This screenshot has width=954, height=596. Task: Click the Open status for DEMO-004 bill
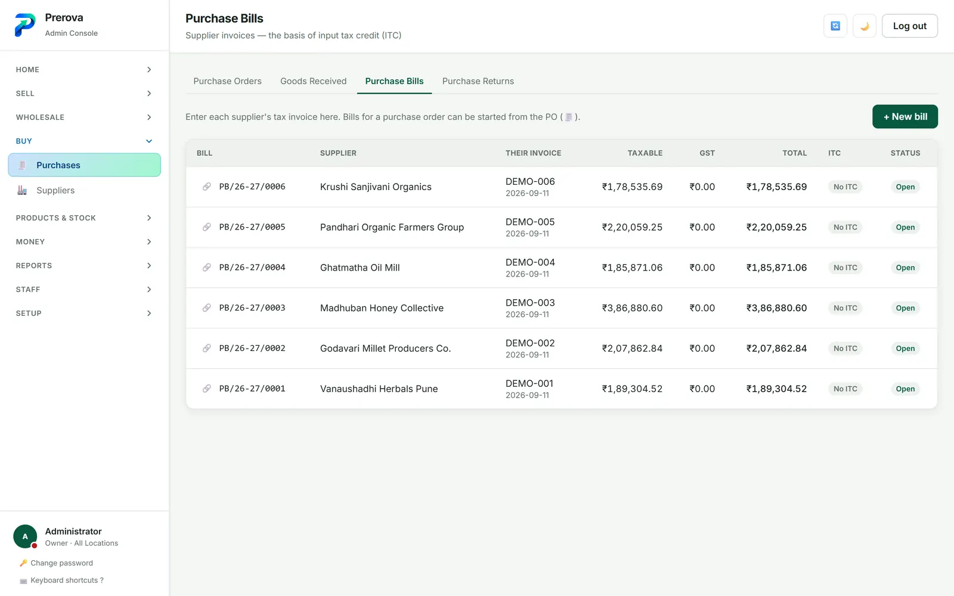click(x=905, y=268)
